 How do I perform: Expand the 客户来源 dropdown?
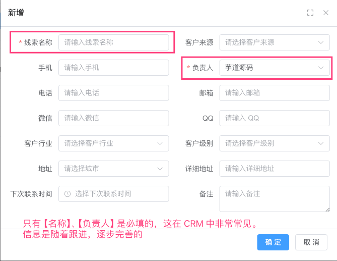coord(275,42)
